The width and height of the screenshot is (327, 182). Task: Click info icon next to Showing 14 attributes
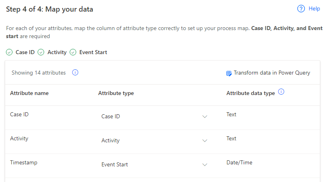pos(75,73)
